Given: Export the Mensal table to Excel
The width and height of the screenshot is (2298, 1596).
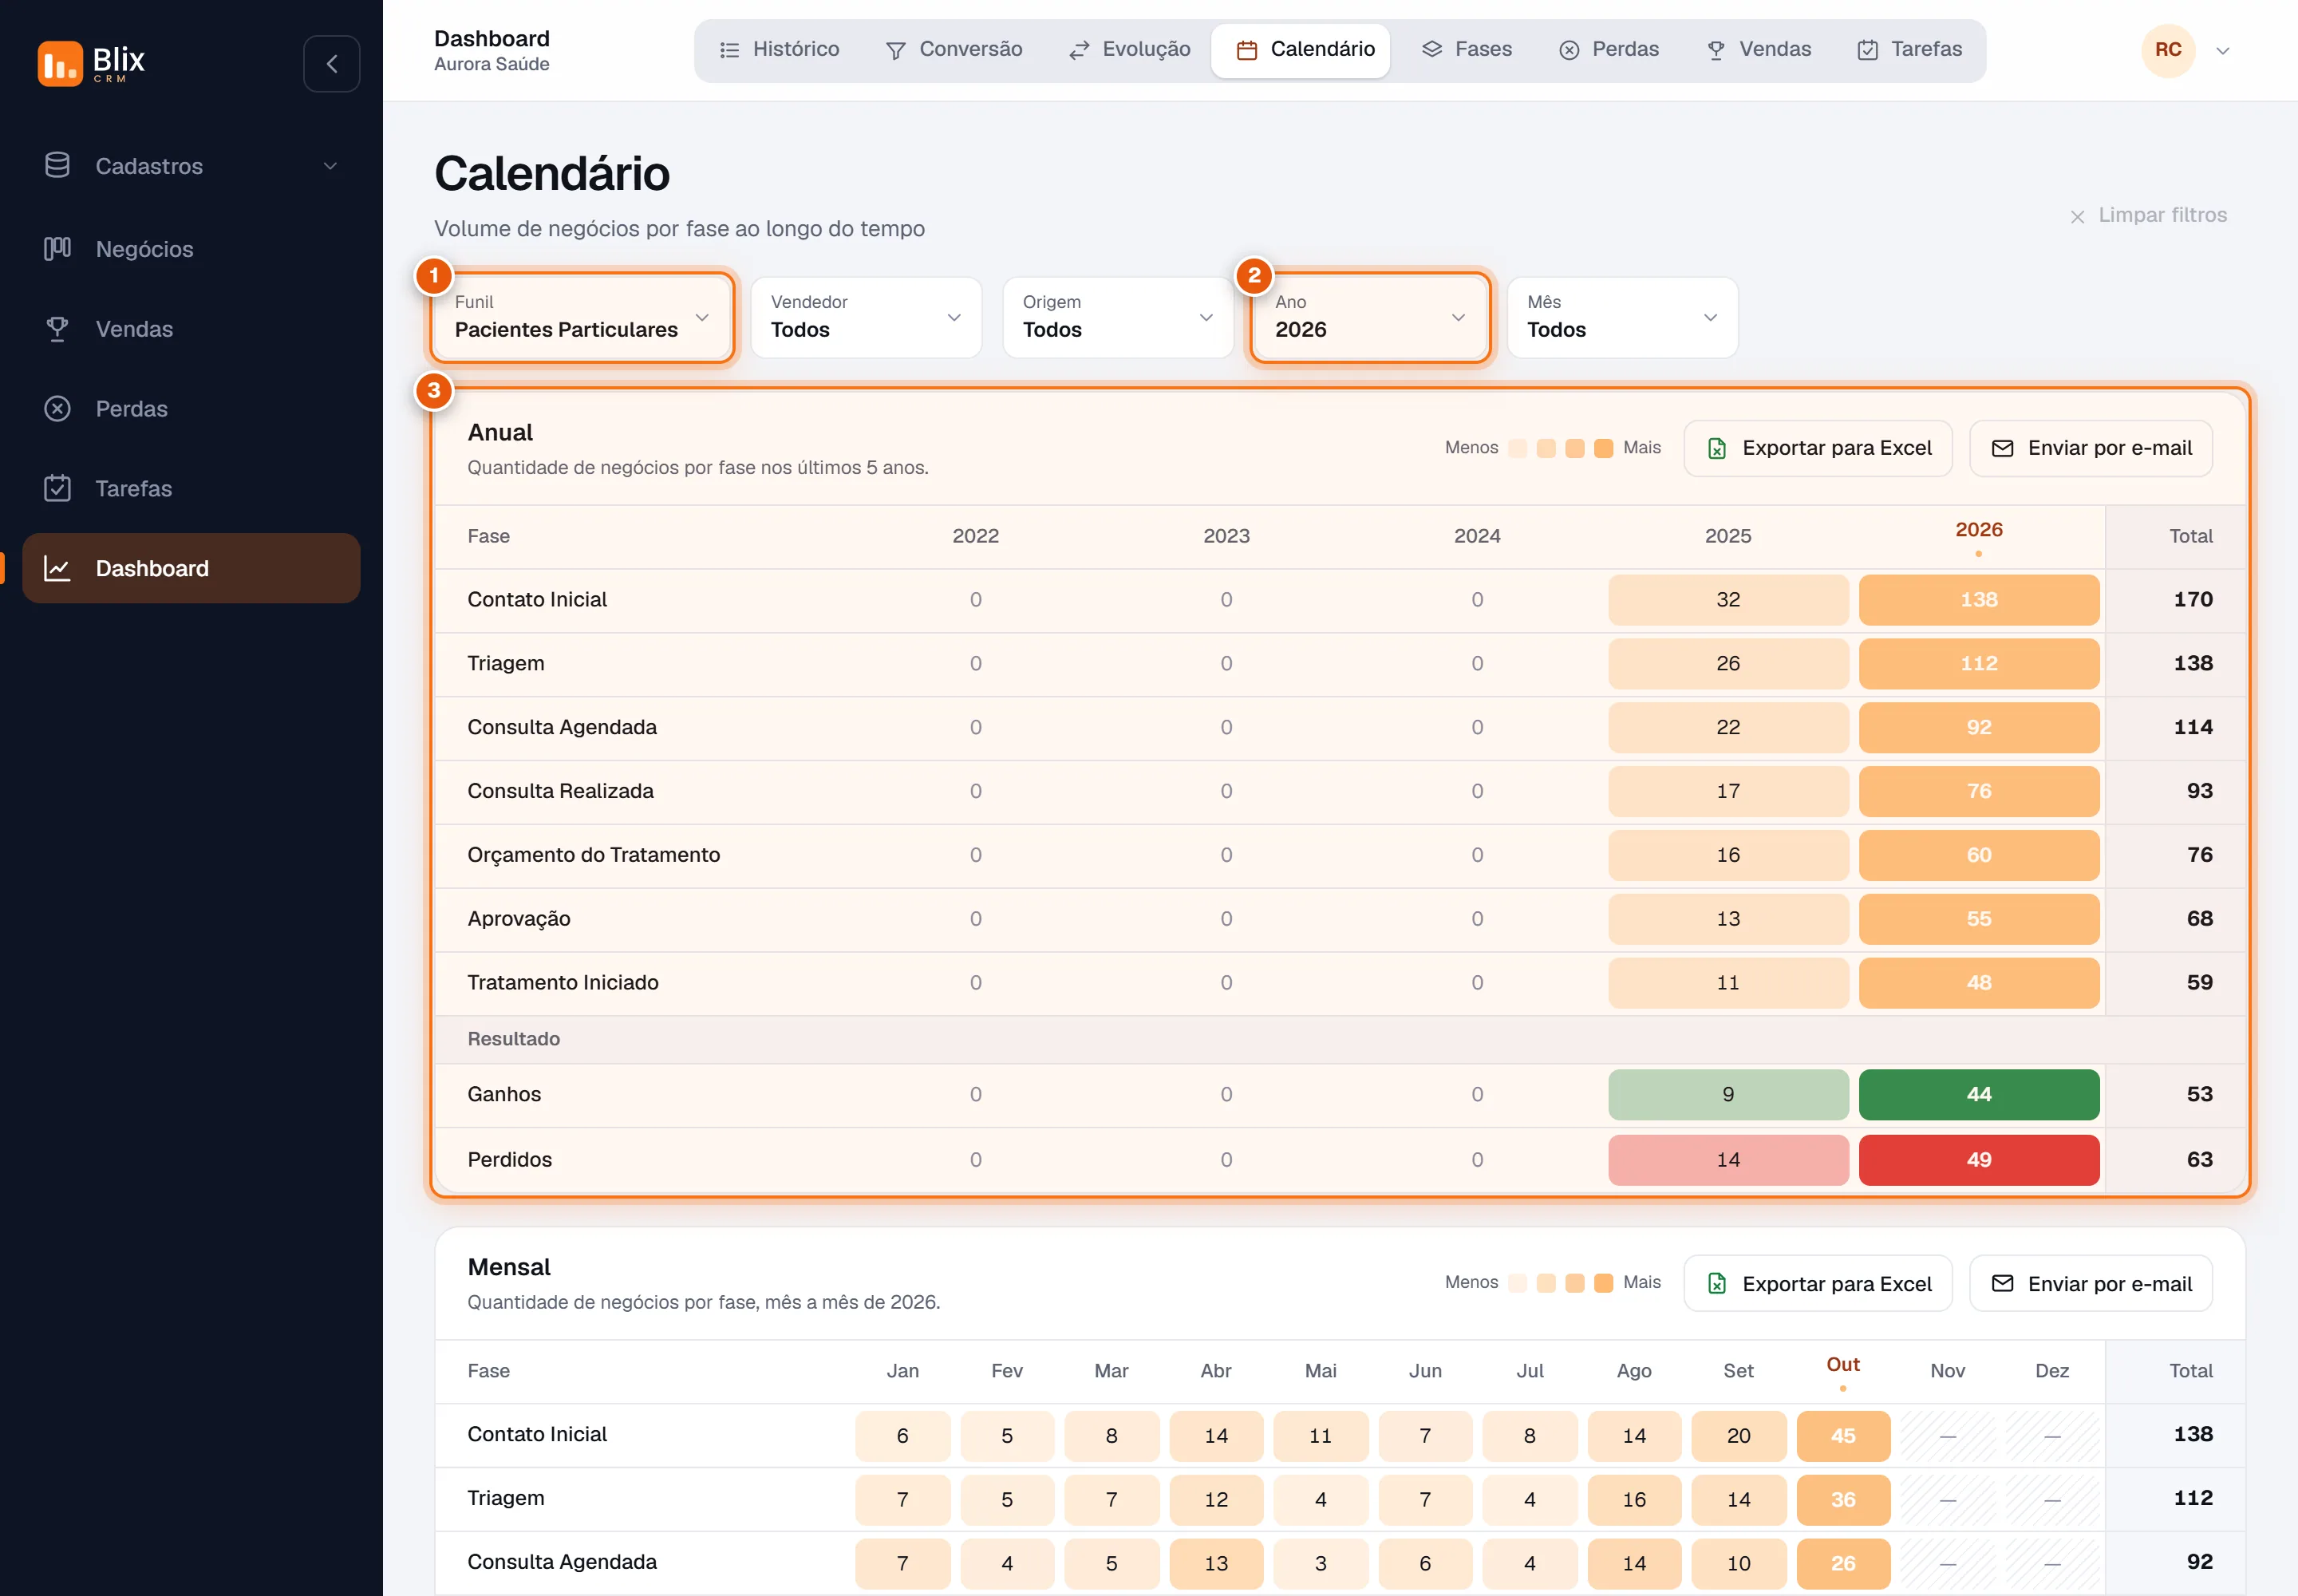Looking at the screenshot, I should 1818,1283.
